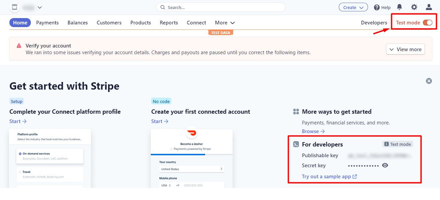Copy the blurred Publishable key value
The image size is (440, 200).
pyautogui.click(x=380, y=156)
